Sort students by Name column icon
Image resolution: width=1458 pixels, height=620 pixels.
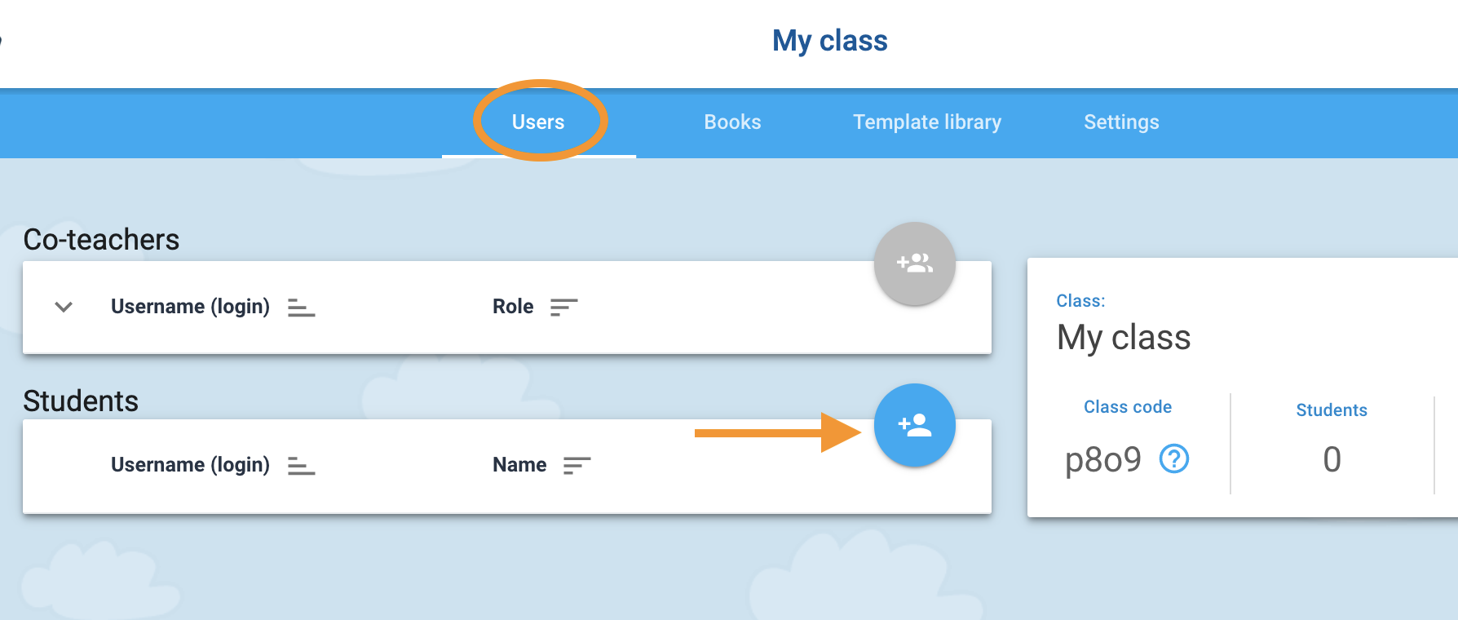point(577,466)
